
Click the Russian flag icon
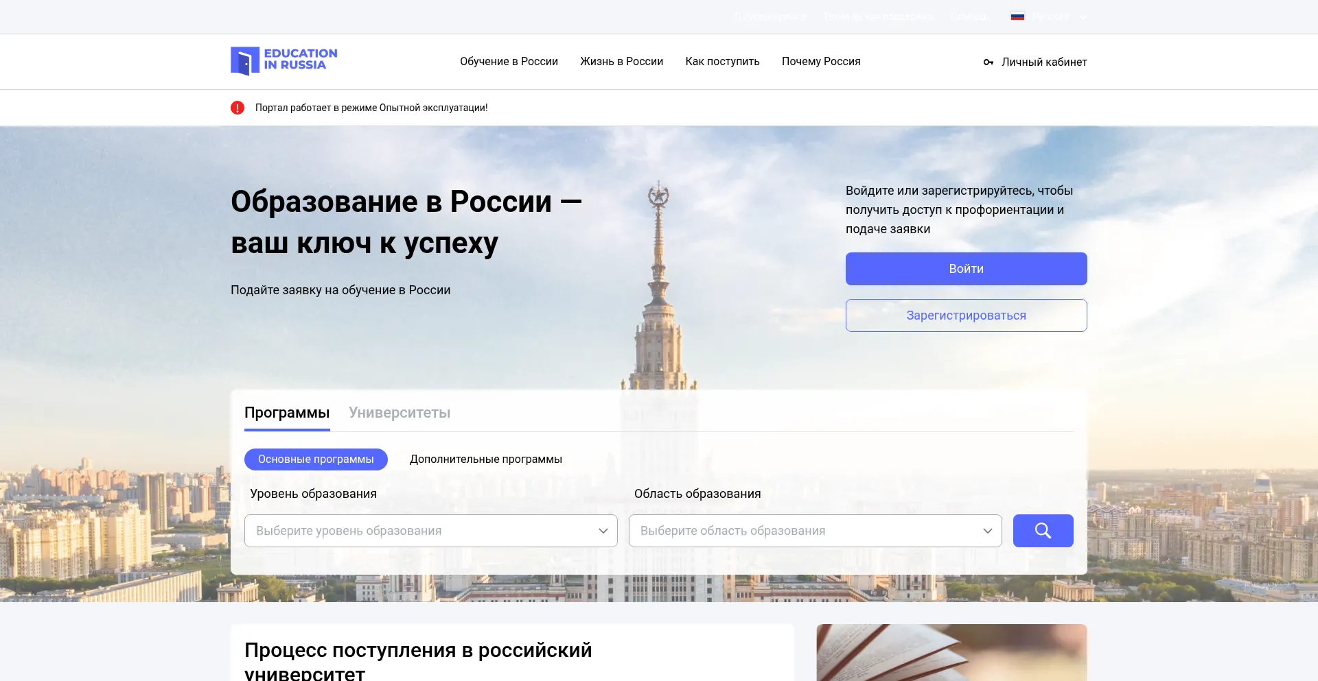(1017, 17)
